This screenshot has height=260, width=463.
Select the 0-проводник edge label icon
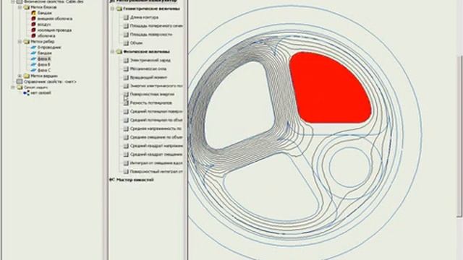pos(33,47)
